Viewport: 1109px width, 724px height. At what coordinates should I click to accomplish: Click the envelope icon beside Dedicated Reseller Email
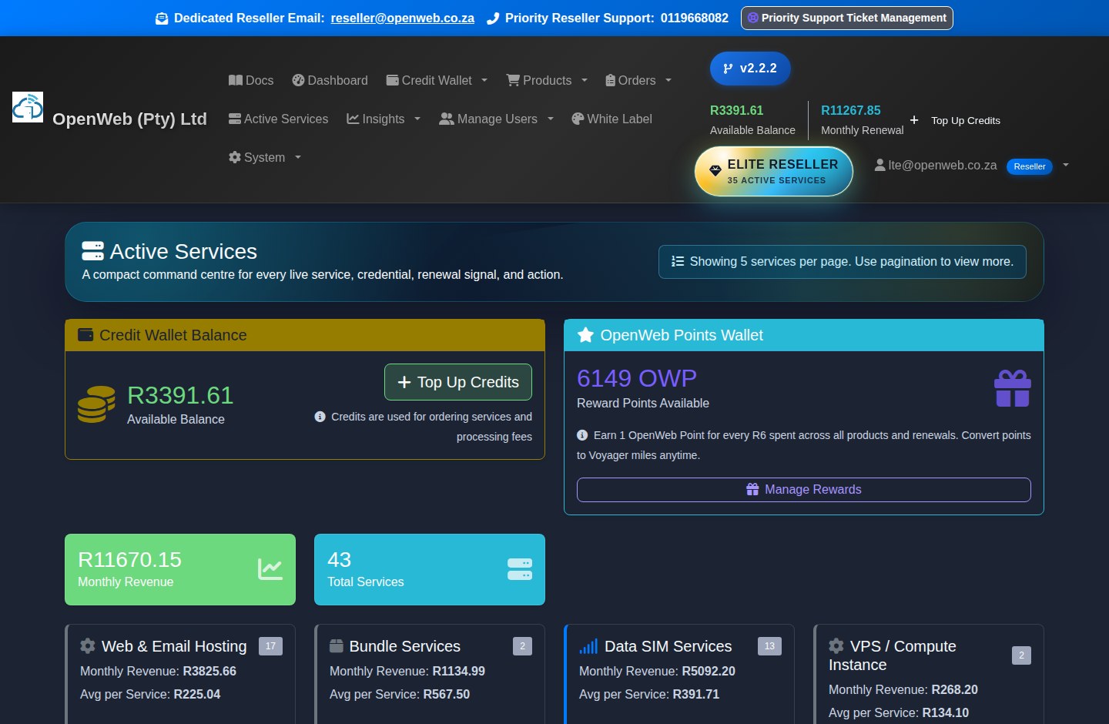162,18
